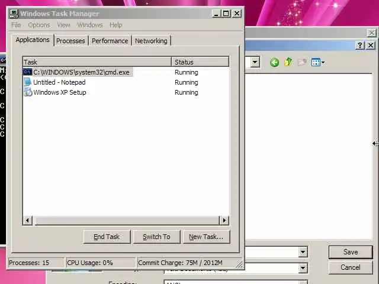Click right arrow of task list scrollbar
379x284 pixels.
coord(224,220)
